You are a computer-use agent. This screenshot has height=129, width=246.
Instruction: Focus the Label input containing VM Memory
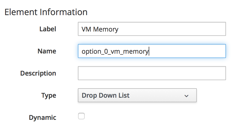[x=152, y=29]
